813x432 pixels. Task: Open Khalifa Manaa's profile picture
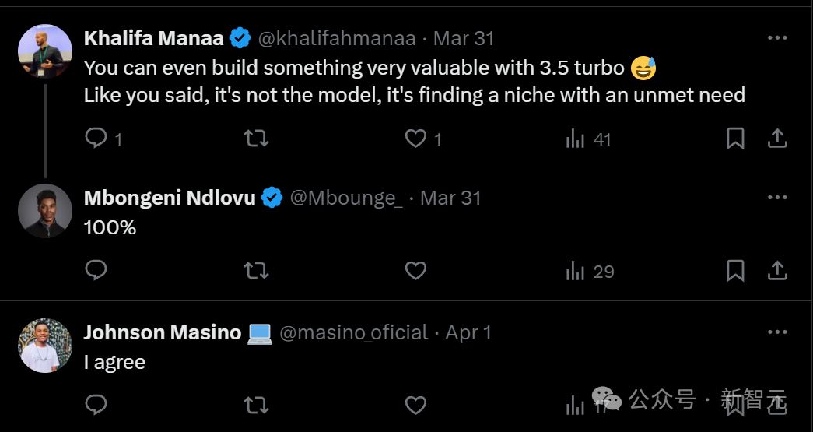point(45,51)
